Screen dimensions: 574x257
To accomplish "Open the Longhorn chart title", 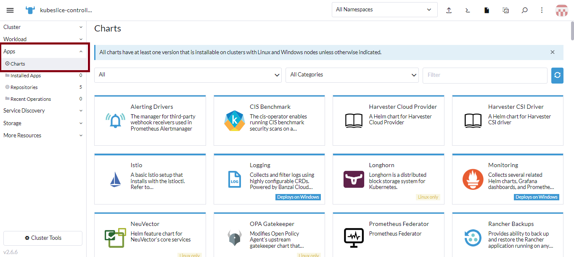I will pyautogui.click(x=382, y=165).
